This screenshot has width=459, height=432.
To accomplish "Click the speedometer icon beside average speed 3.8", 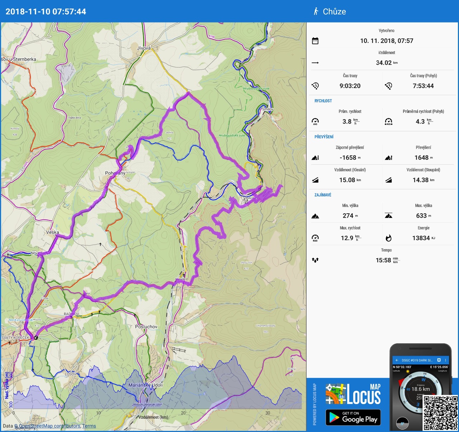I will [x=315, y=122].
